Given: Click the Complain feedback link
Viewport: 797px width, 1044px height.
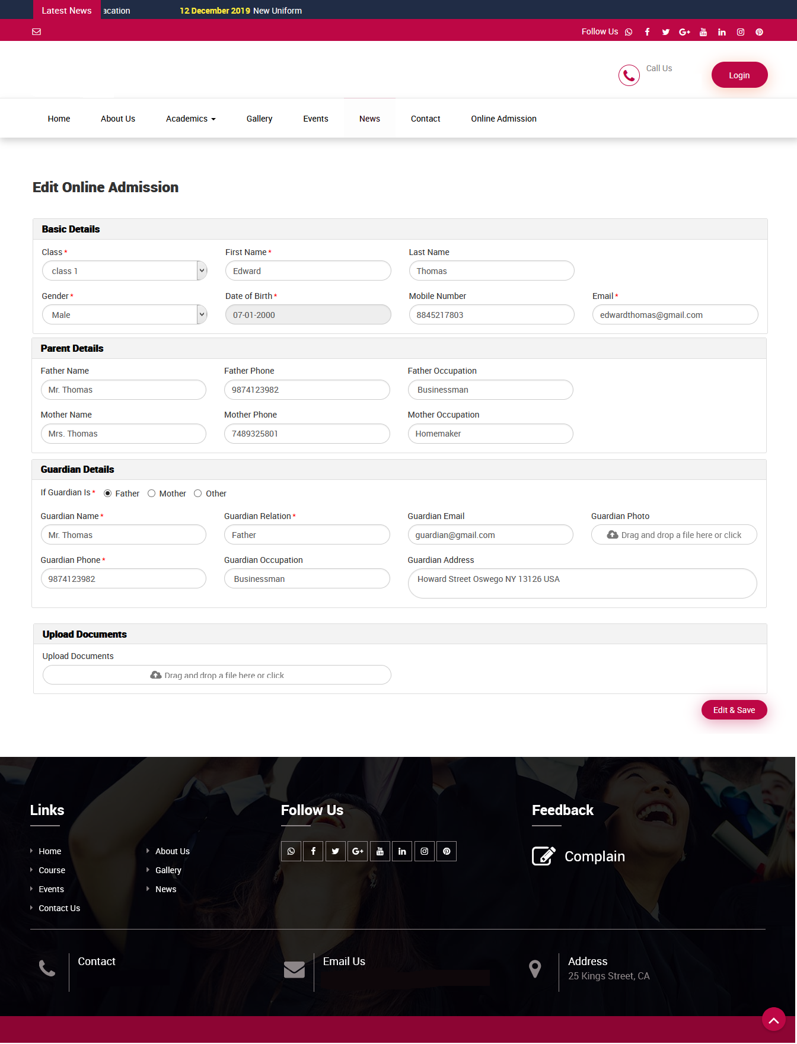Looking at the screenshot, I should coord(595,857).
